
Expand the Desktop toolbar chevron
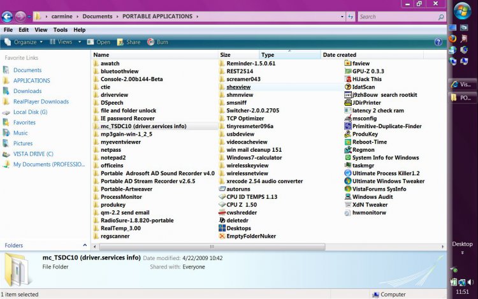pyautogui.click(x=462, y=252)
